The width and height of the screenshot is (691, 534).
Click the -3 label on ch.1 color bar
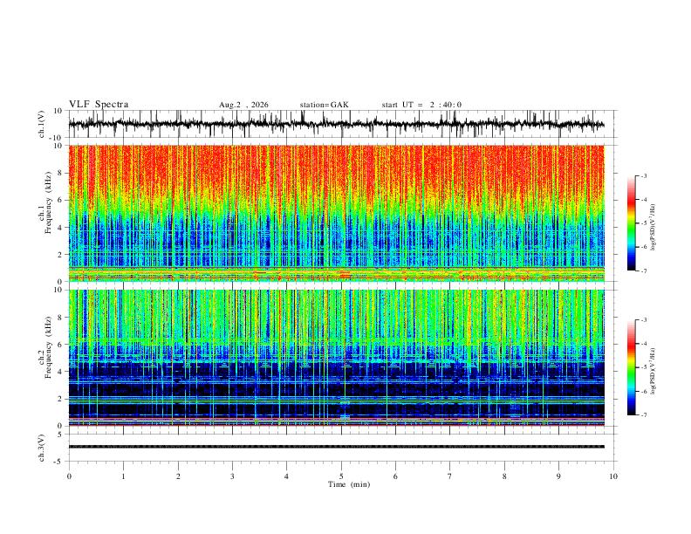[644, 175]
